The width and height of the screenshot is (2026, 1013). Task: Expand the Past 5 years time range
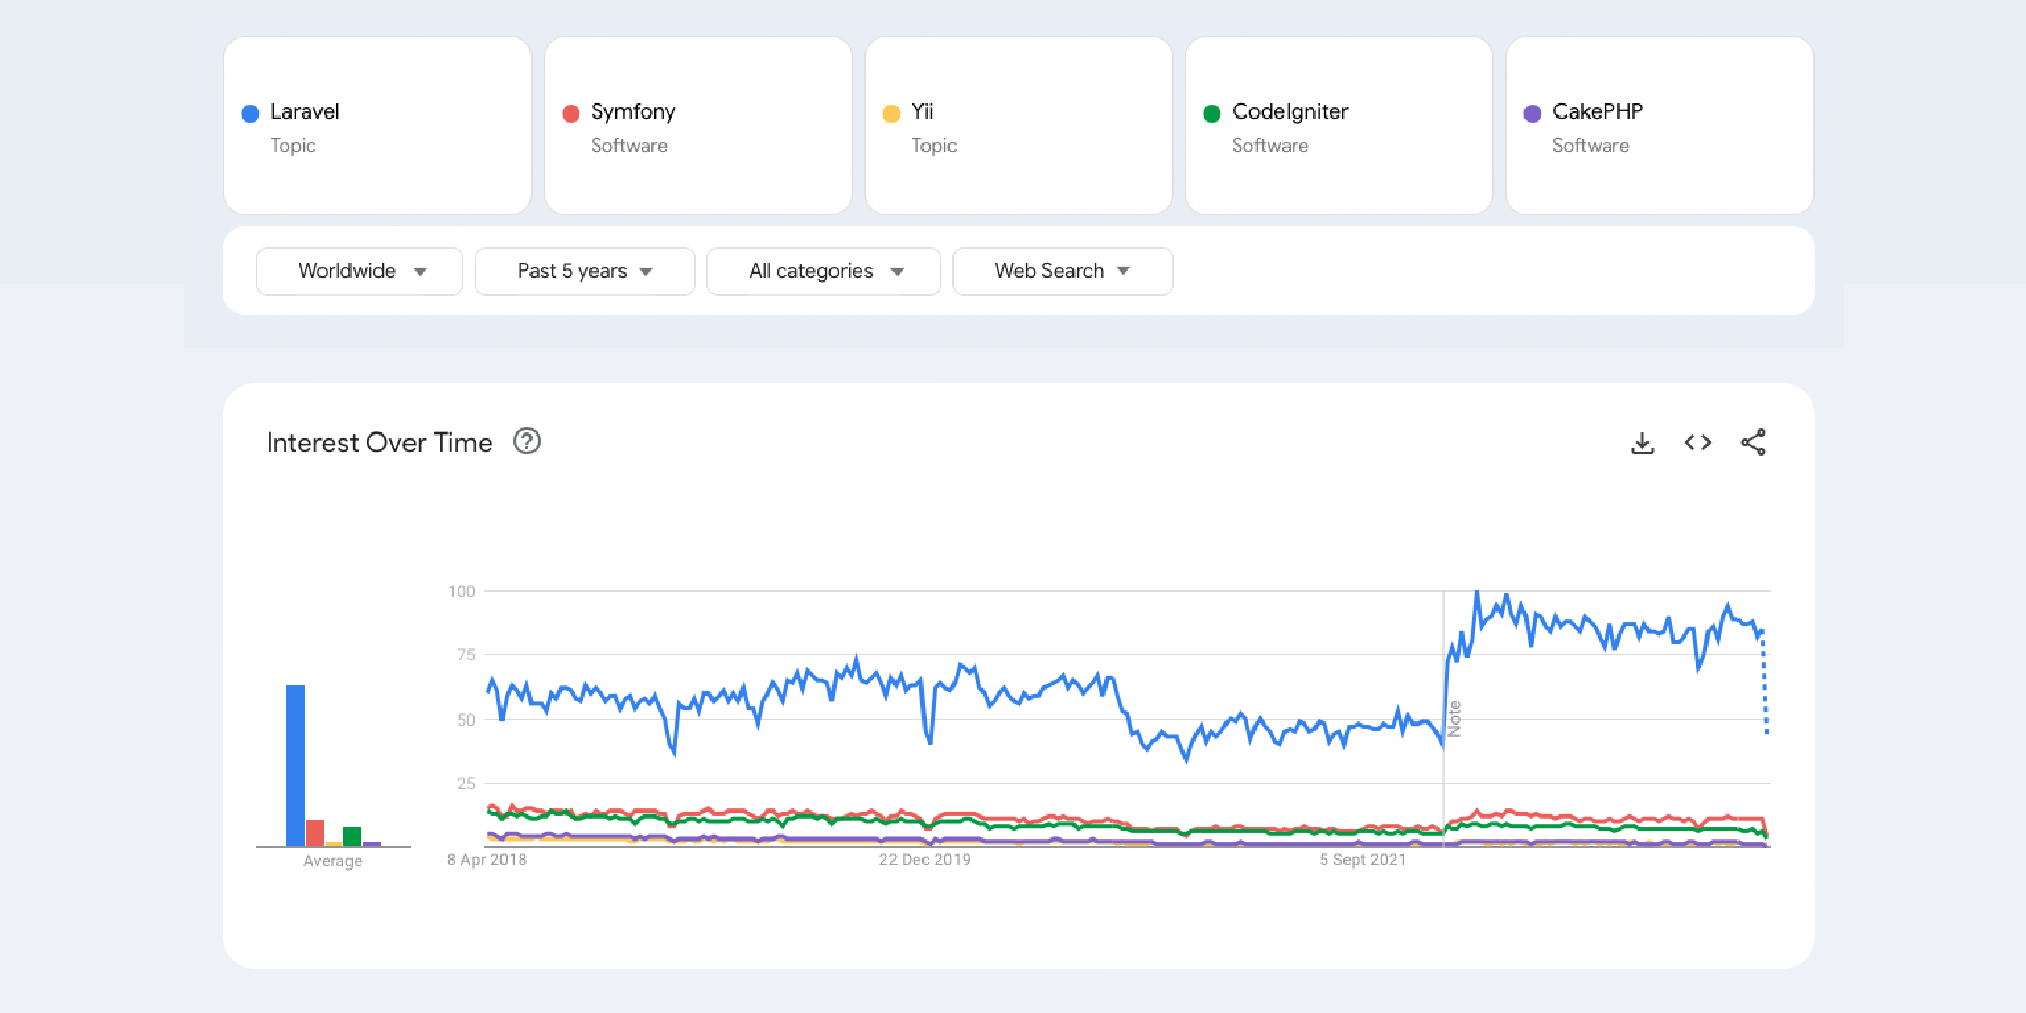584,271
